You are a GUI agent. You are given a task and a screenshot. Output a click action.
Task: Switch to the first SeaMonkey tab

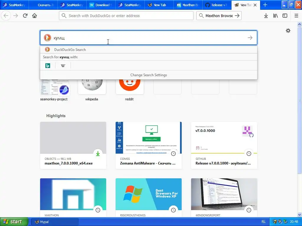(14, 5)
